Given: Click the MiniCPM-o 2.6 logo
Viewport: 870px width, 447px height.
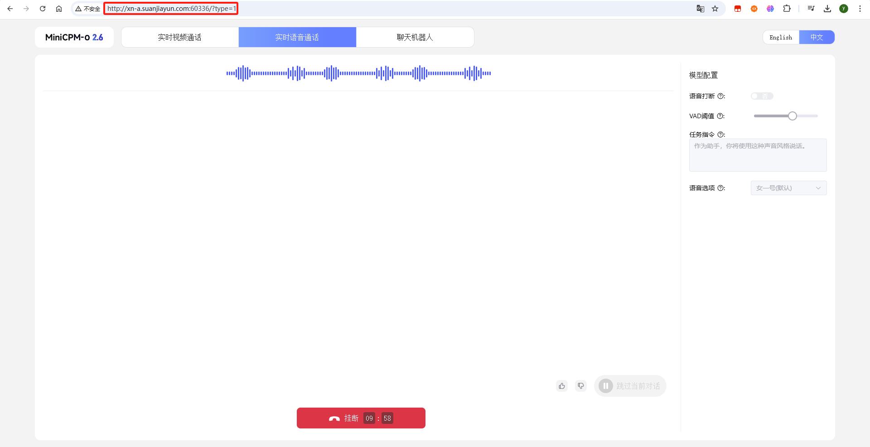Looking at the screenshot, I should pyautogui.click(x=74, y=37).
